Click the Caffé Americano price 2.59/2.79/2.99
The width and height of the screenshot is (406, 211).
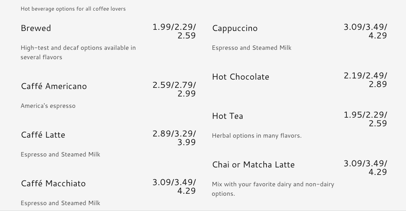pyautogui.click(x=174, y=89)
